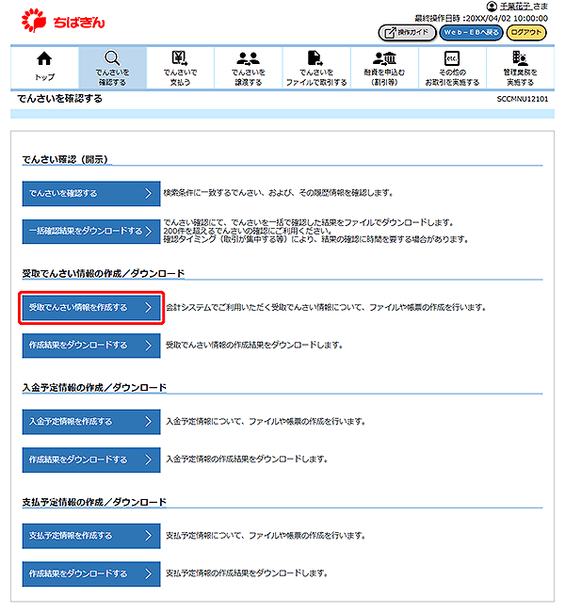Click 受取でんさい情報の作成／ダウンロード heading
The height and width of the screenshot is (613, 565).
(104, 274)
